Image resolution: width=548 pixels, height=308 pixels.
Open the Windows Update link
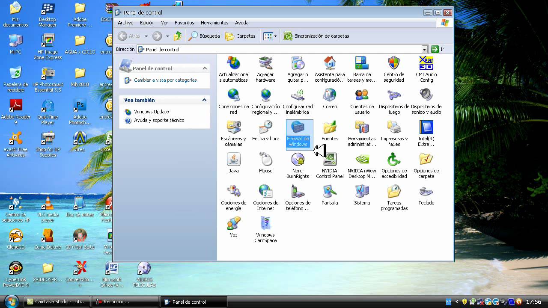[152, 112]
